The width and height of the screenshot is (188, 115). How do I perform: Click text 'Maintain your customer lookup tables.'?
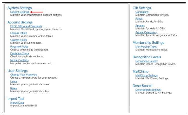tap(32, 36)
